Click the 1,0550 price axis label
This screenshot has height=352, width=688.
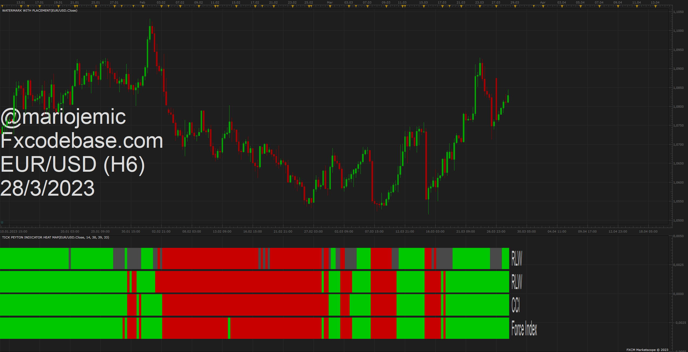678,201
